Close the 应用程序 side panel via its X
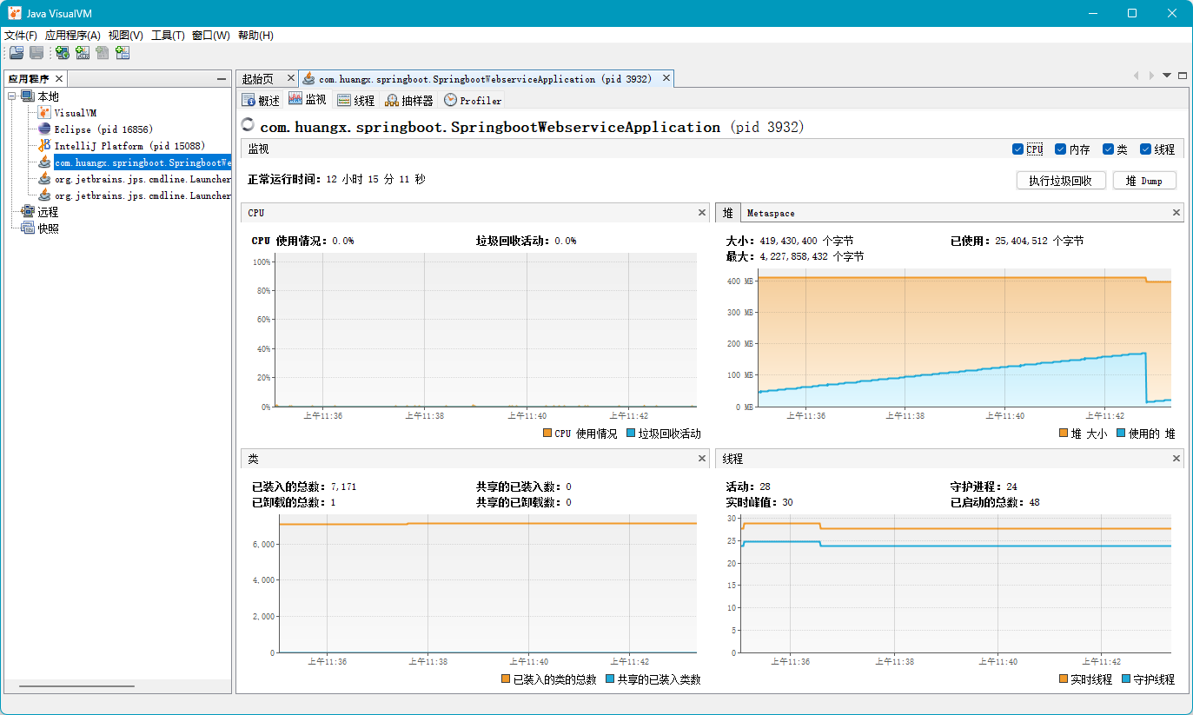 coord(60,78)
